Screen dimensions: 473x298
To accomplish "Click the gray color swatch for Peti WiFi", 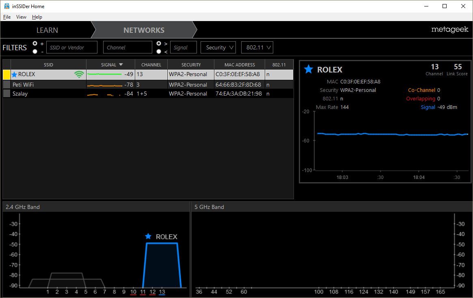I will point(6,85).
